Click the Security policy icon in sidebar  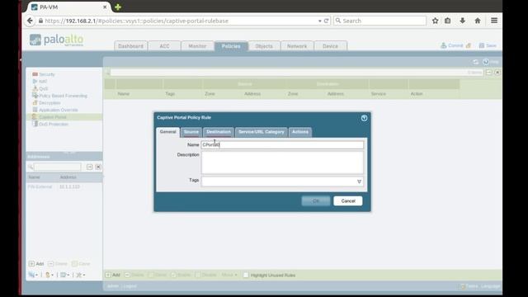[35, 74]
